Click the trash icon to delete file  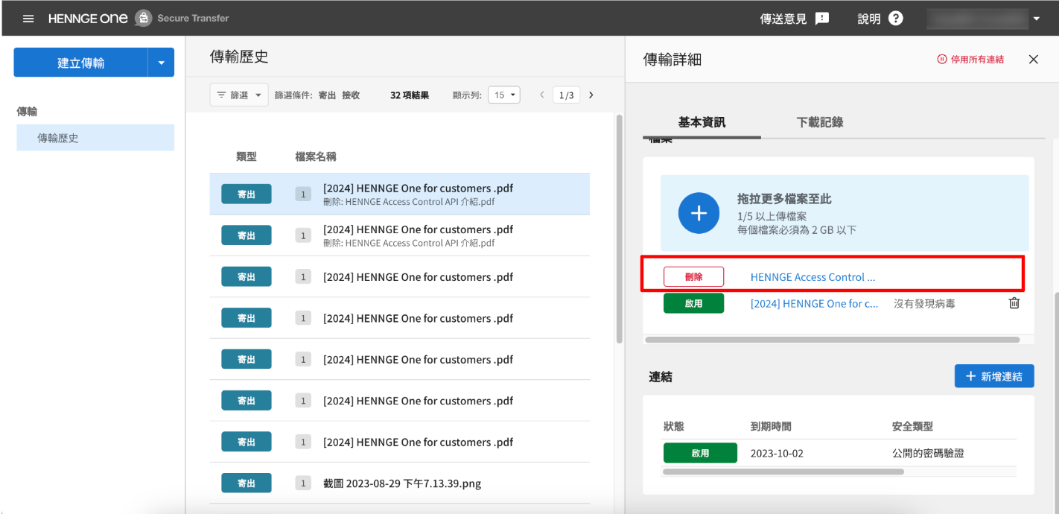[x=1014, y=303]
